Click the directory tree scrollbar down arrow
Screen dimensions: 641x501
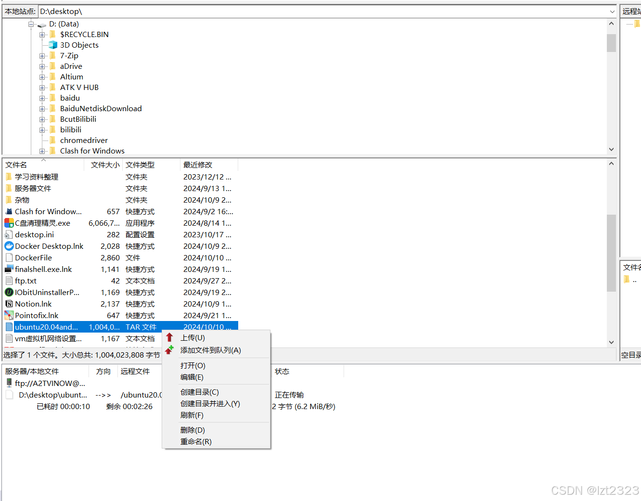[611, 149]
